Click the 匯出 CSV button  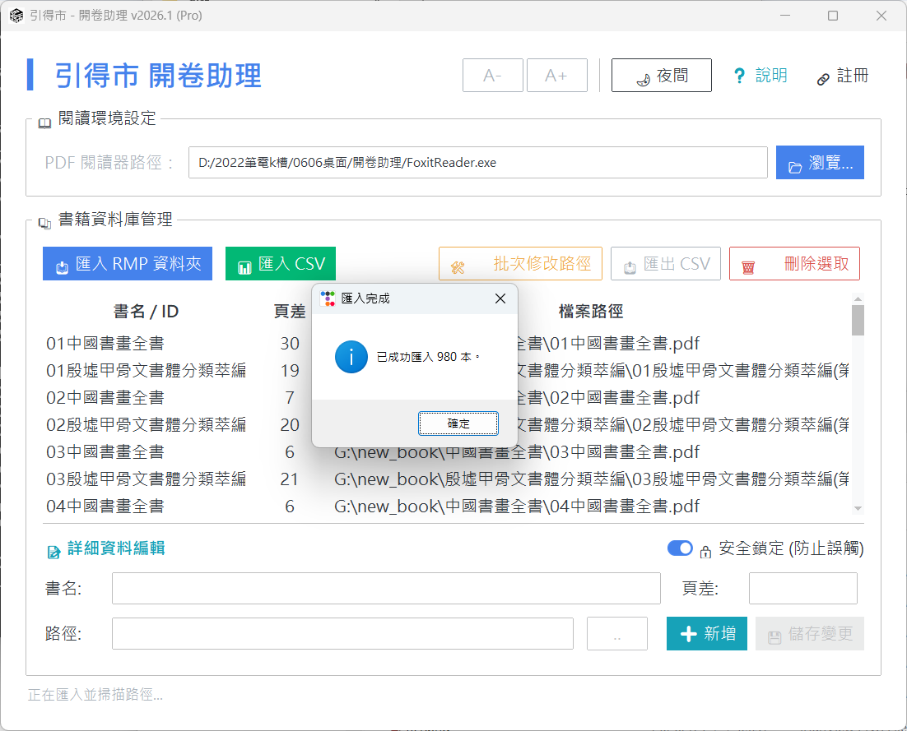(666, 264)
